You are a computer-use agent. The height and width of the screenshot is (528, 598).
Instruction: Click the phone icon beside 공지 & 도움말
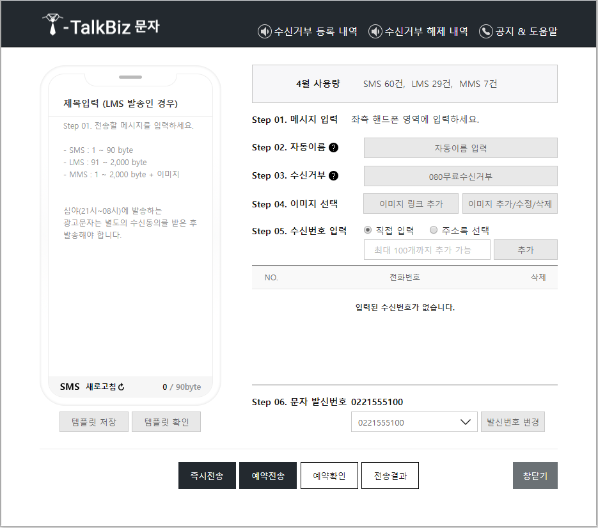click(x=486, y=31)
